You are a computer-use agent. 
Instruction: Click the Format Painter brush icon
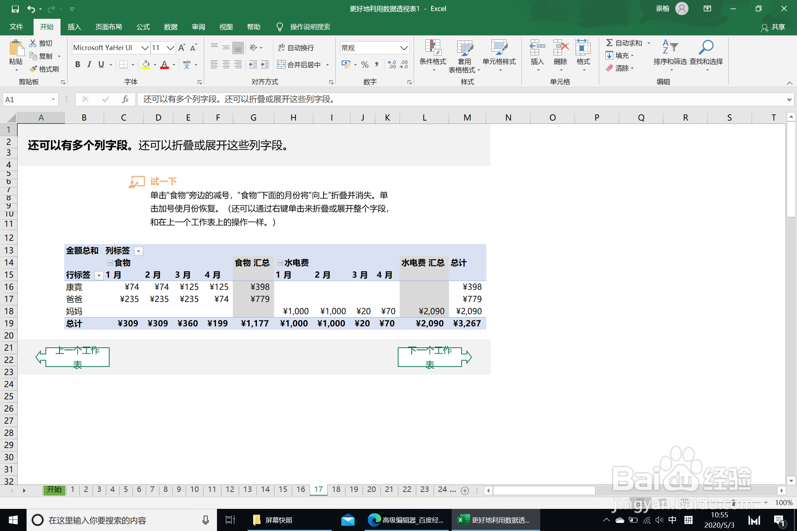[33, 69]
